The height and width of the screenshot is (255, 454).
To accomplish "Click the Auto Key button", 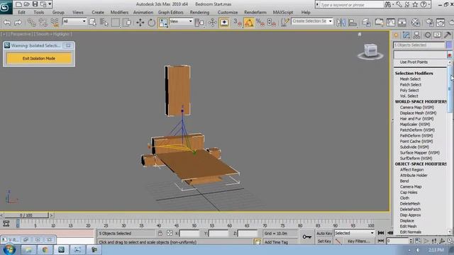I will tap(324, 233).
